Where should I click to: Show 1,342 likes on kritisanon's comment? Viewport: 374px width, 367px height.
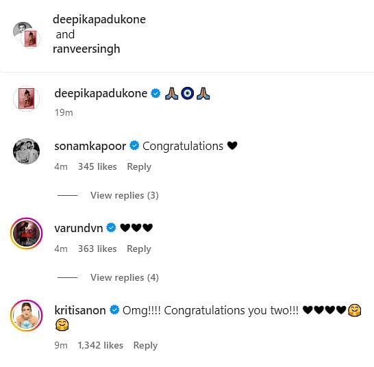[x=101, y=345]
